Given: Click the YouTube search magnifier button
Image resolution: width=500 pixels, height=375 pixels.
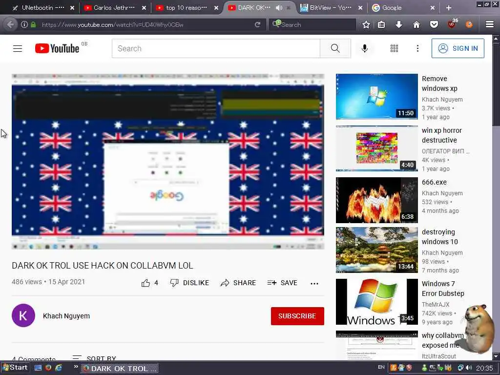Looking at the screenshot, I should point(335,48).
